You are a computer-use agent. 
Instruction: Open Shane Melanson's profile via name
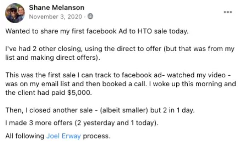[x=57, y=7]
